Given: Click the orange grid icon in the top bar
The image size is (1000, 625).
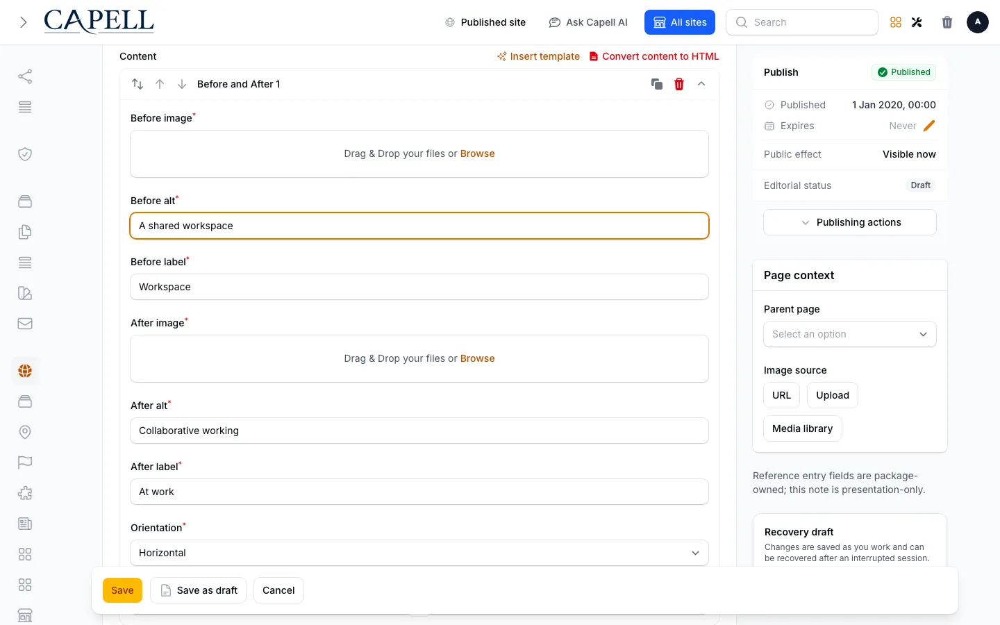Looking at the screenshot, I should tap(896, 22).
